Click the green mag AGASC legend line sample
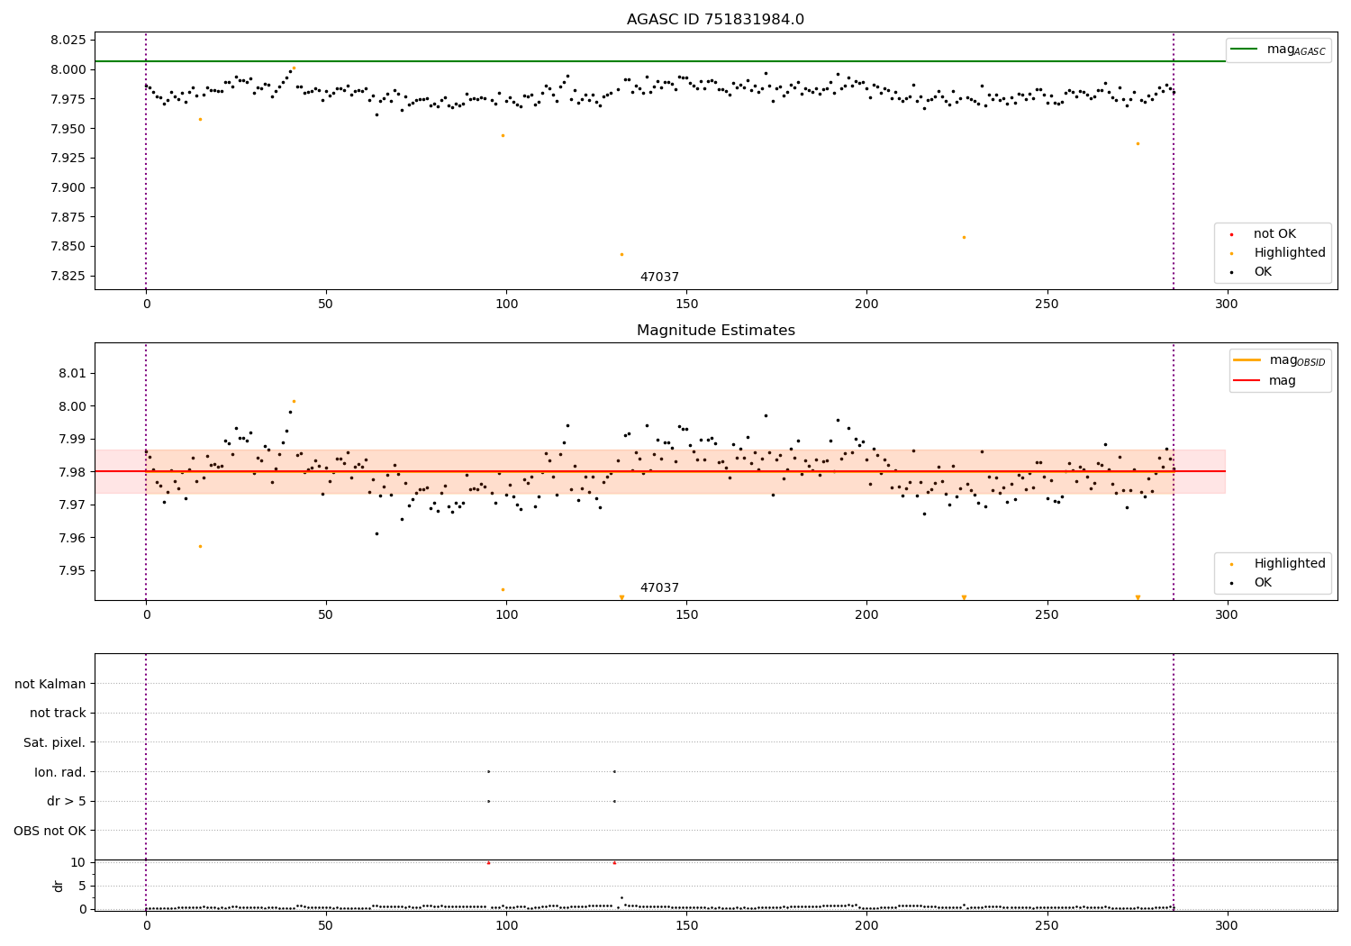The width and height of the screenshot is (1351, 946). tap(1245, 50)
